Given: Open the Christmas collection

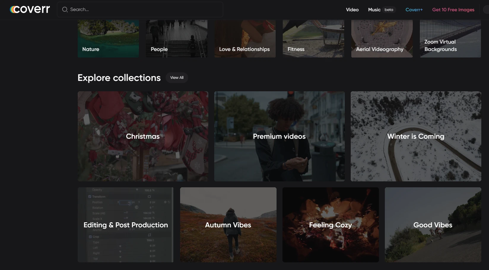Looking at the screenshot, I should tap(143, 136).
